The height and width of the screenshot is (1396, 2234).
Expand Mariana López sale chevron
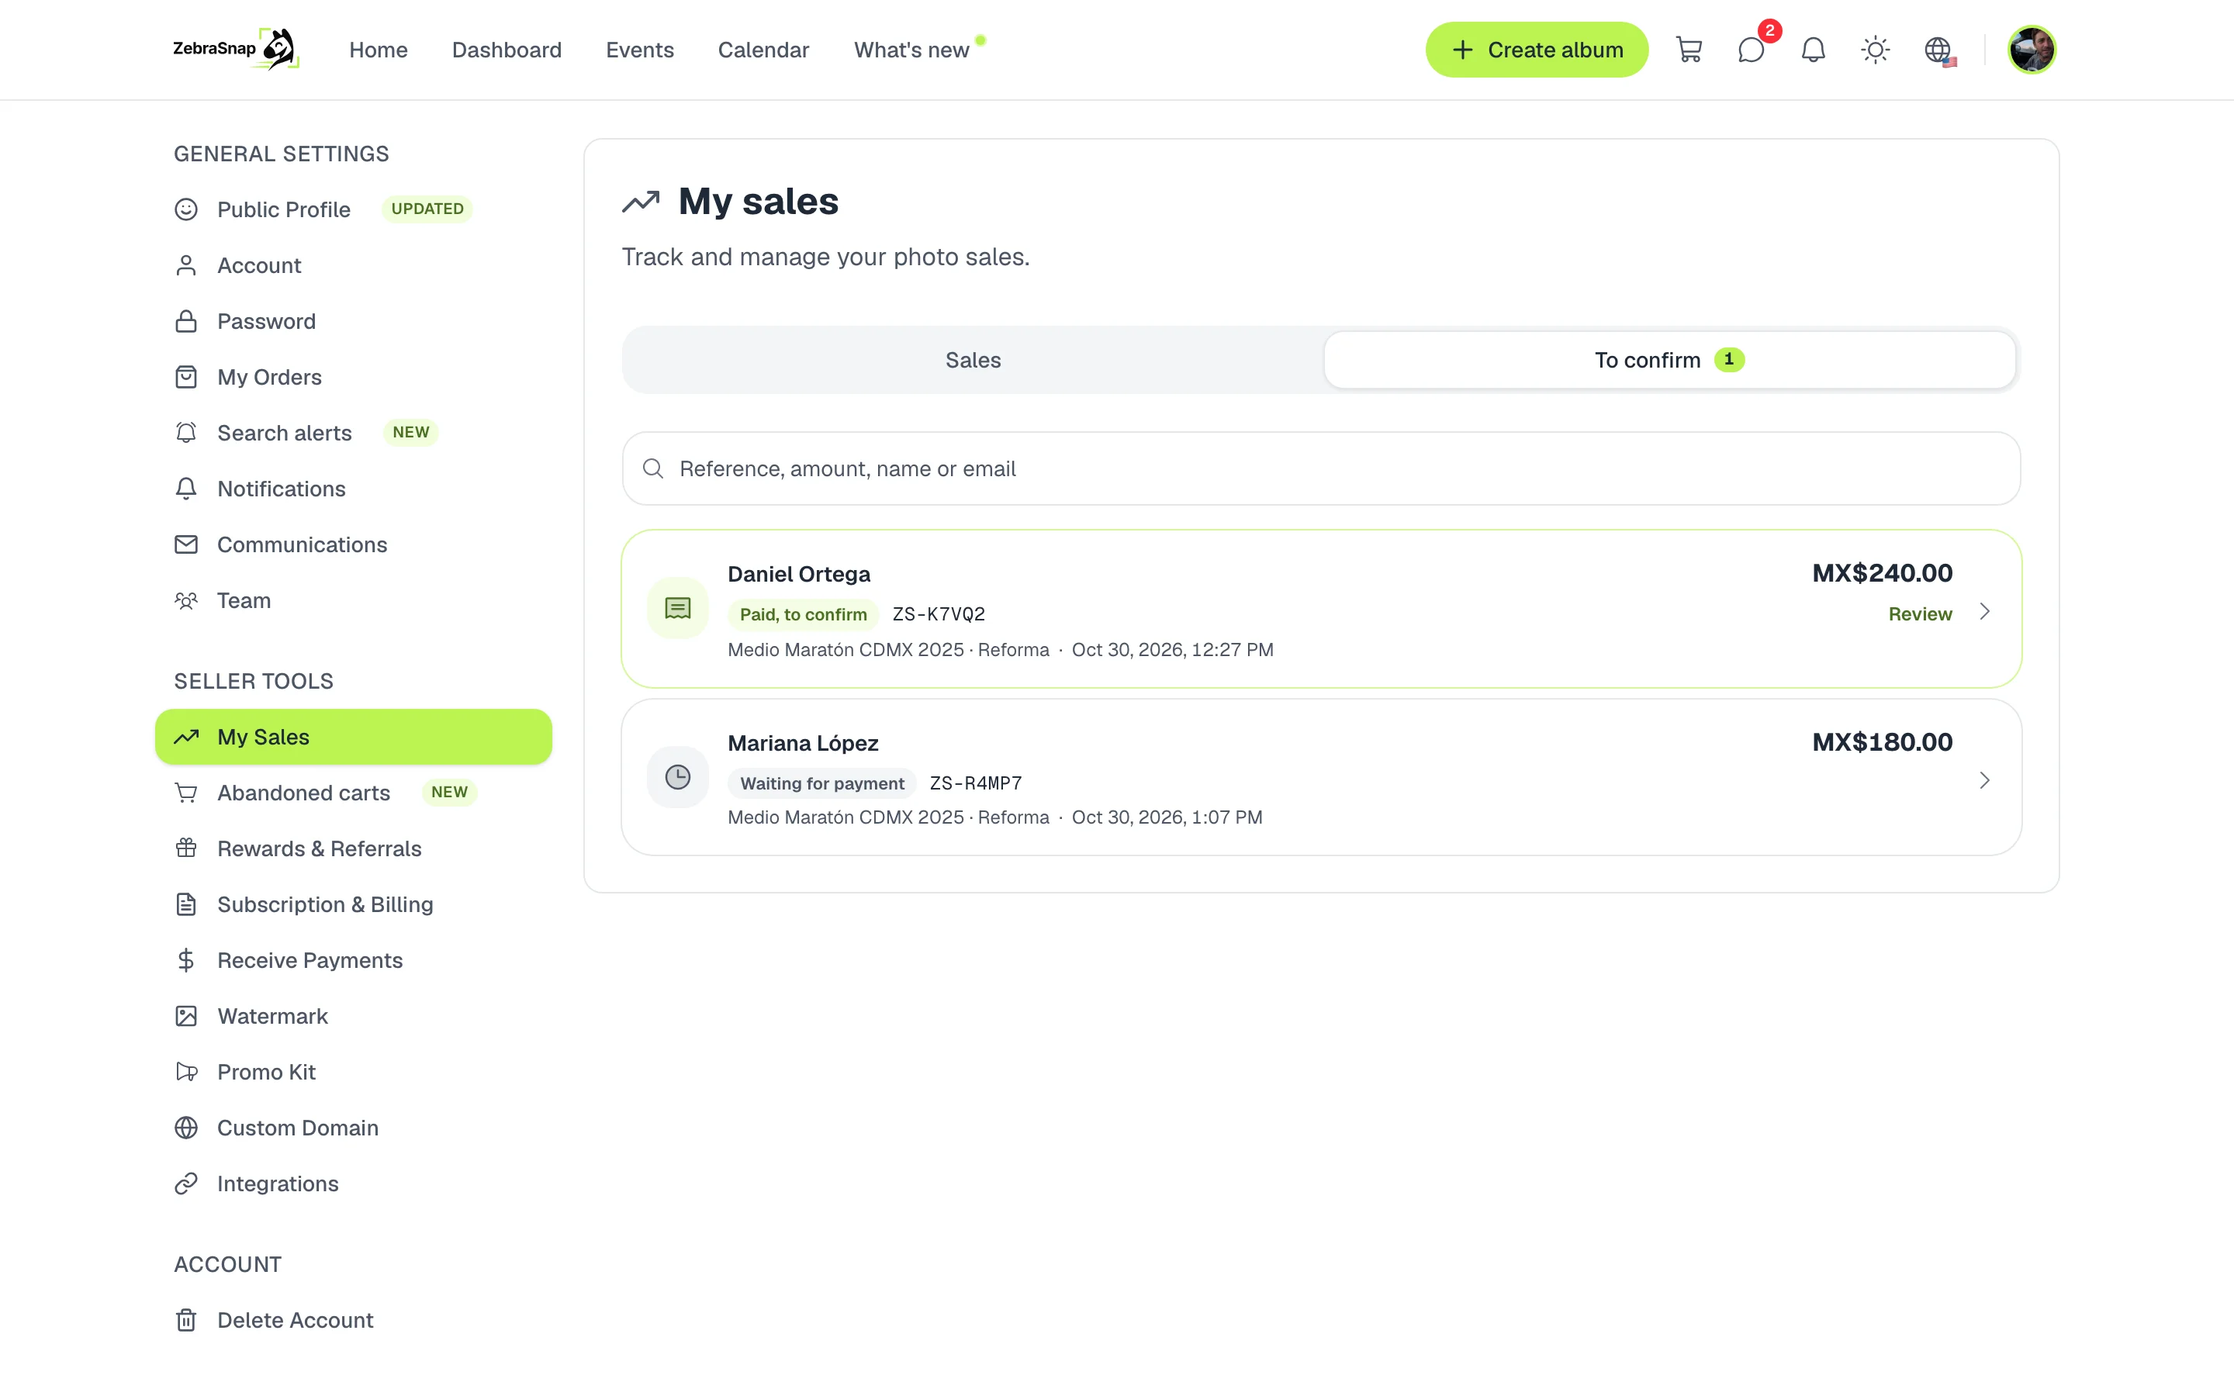coord(1983,781)
